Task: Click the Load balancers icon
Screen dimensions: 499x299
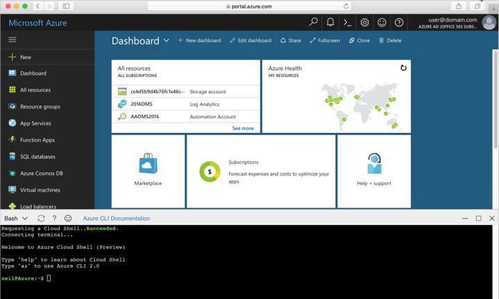Action: click(12, 206)
